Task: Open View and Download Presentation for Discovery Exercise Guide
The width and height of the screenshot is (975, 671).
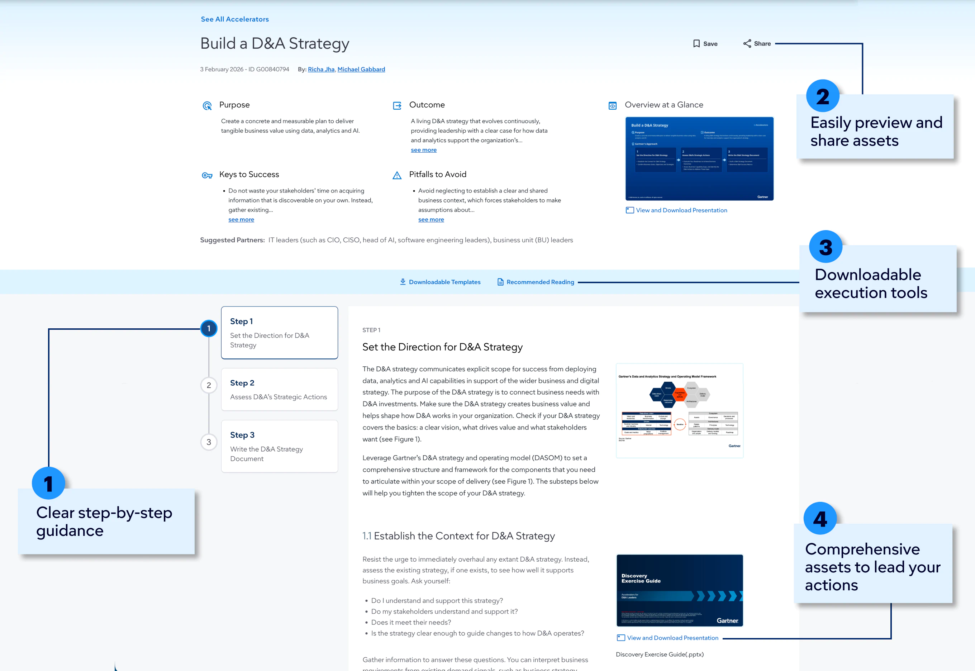Action: pos(672,638)
